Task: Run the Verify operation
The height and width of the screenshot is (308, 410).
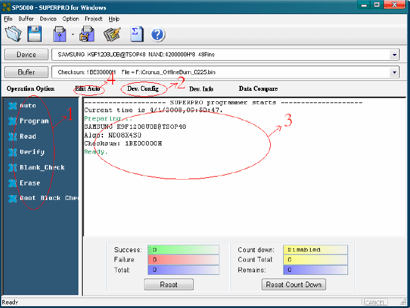Action: [32, 152]
